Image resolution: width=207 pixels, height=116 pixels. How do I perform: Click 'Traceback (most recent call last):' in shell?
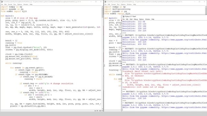tap(143, 71)
